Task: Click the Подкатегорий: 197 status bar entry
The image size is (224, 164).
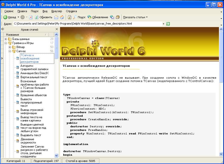Action: 46,161
